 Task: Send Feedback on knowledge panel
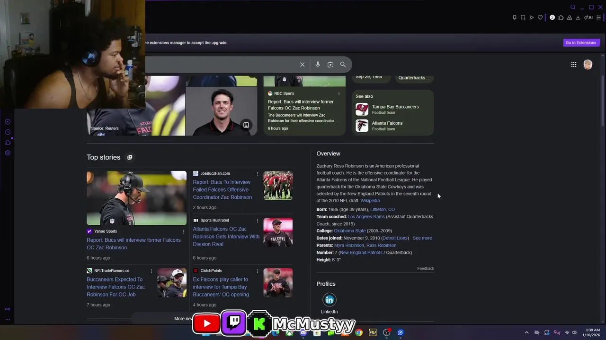click(x=426, y=269)
